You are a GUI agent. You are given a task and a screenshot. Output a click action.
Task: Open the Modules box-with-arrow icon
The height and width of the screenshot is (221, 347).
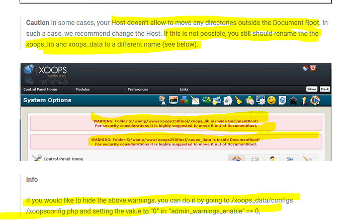pyautogui.click(x=249, y=100)
